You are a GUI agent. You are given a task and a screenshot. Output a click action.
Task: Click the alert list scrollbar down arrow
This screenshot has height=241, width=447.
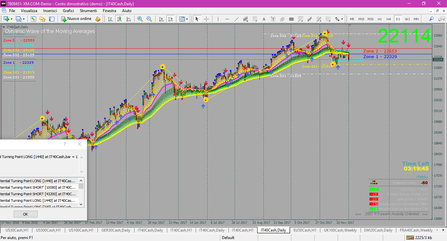click(81, 204)
